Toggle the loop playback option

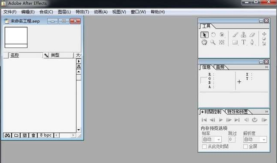255,120
